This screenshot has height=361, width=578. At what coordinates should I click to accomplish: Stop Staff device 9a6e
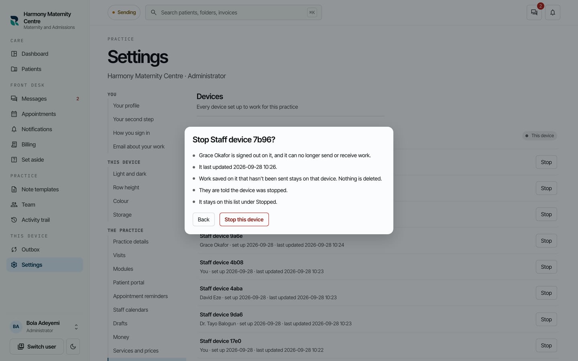[x=546, y=241]
